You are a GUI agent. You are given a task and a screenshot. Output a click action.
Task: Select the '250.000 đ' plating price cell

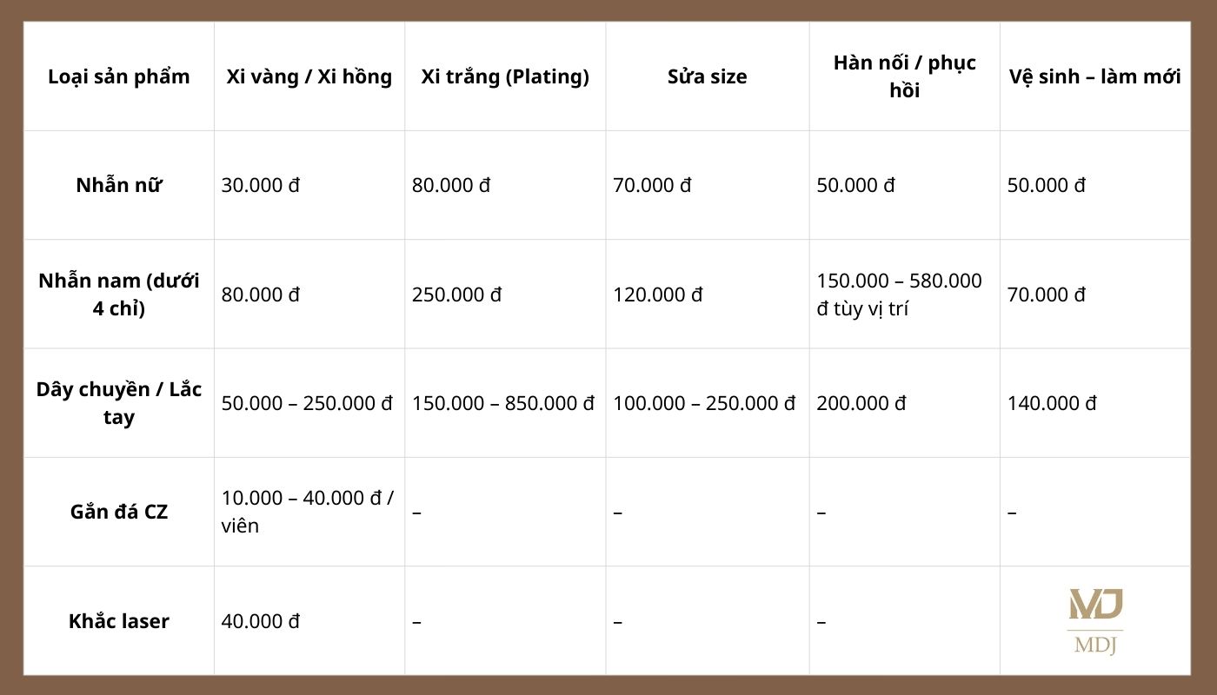(x=456, y=295)
